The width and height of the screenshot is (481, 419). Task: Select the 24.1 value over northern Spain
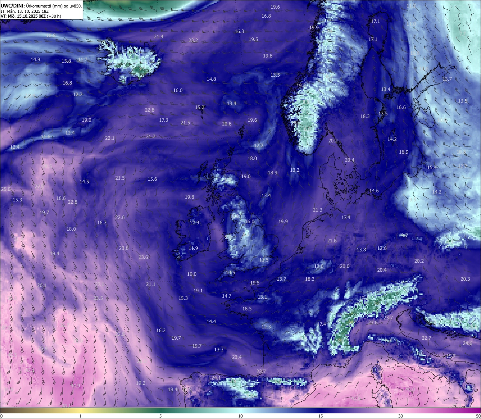[x=216, y=378]
